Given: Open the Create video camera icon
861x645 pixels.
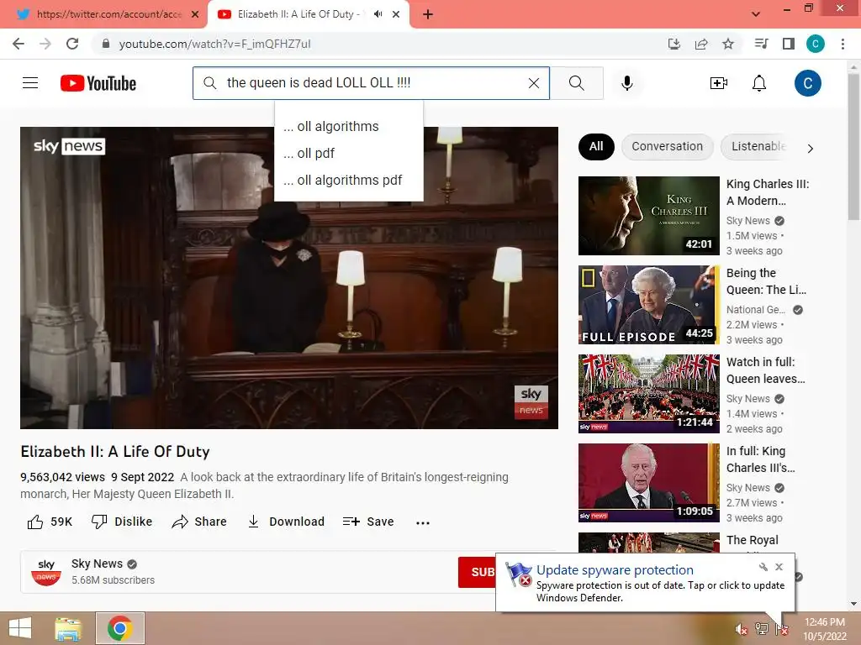Looking at the screenshot, I should [718, 83].
